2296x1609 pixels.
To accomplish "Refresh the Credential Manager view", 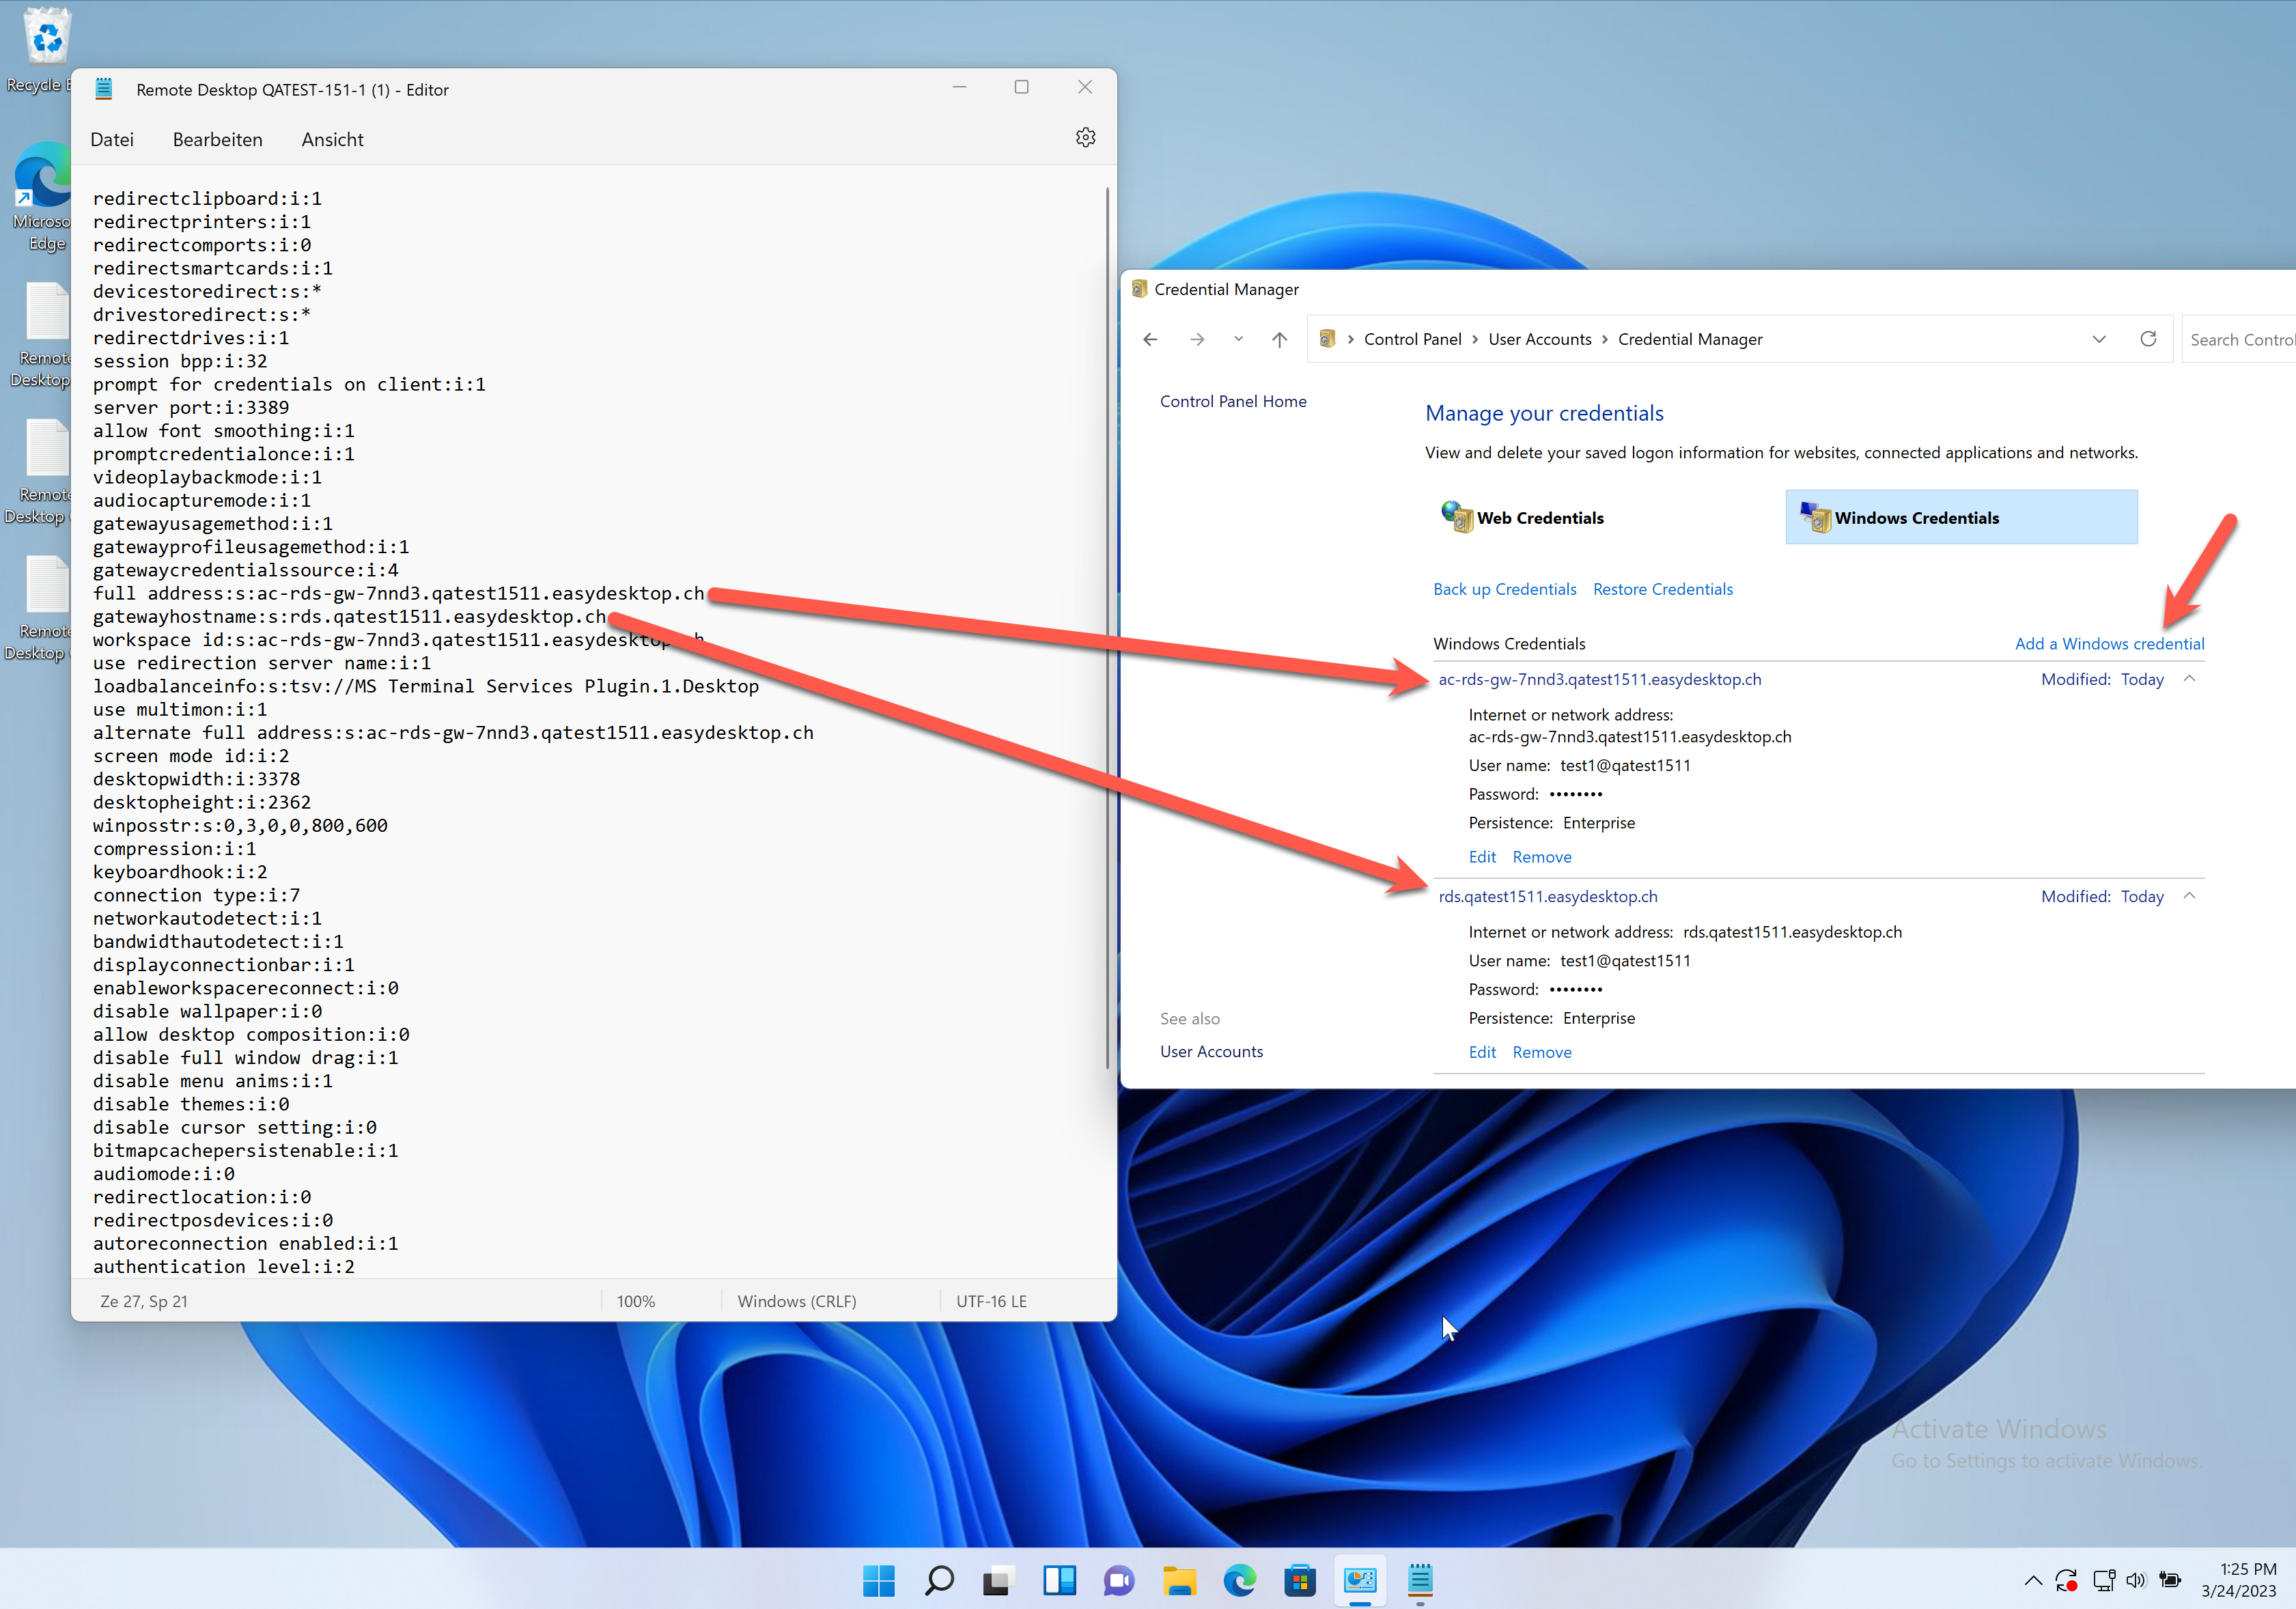I will click(x=2147, y=339).
